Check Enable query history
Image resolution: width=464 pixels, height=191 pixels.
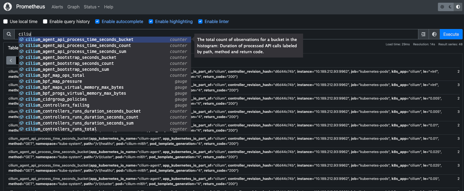click(45, 21)
